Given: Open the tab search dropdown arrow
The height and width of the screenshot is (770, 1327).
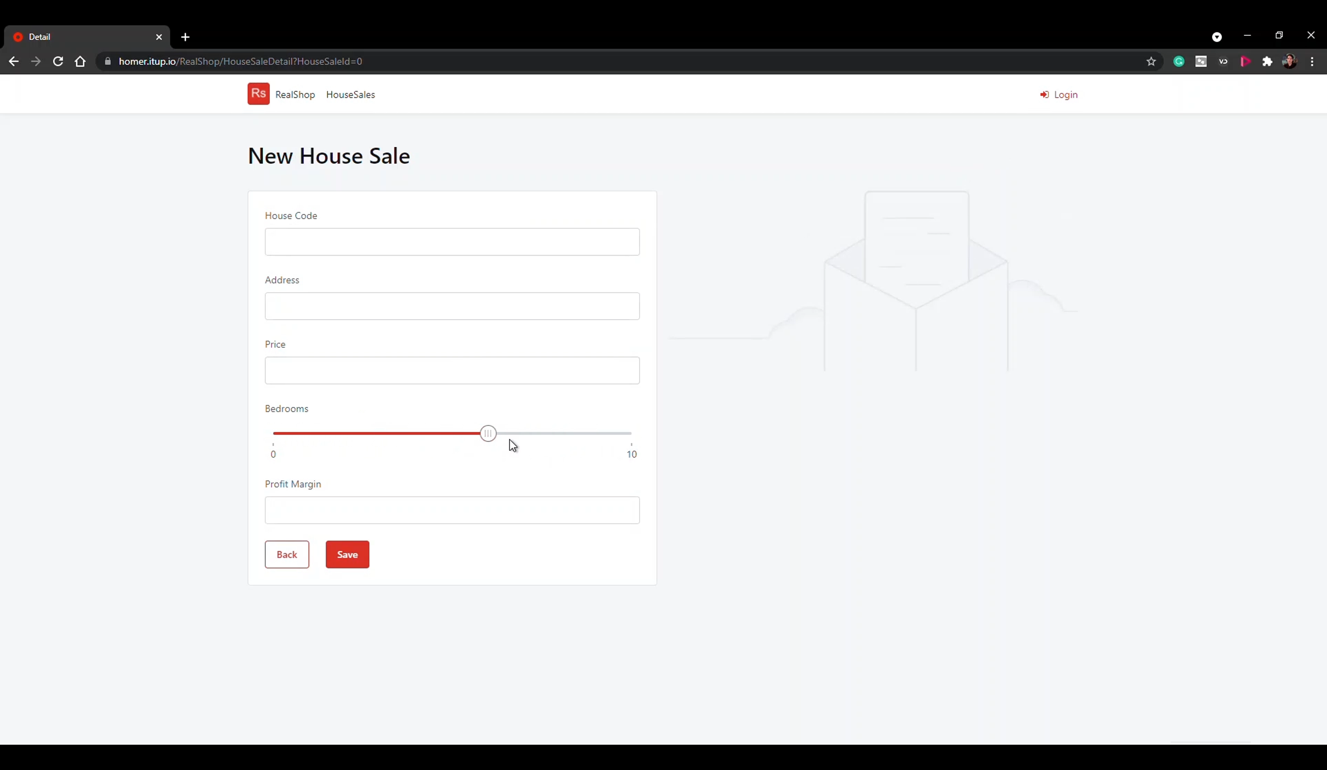Looking at the screenshot, I should coord(1216,36).
